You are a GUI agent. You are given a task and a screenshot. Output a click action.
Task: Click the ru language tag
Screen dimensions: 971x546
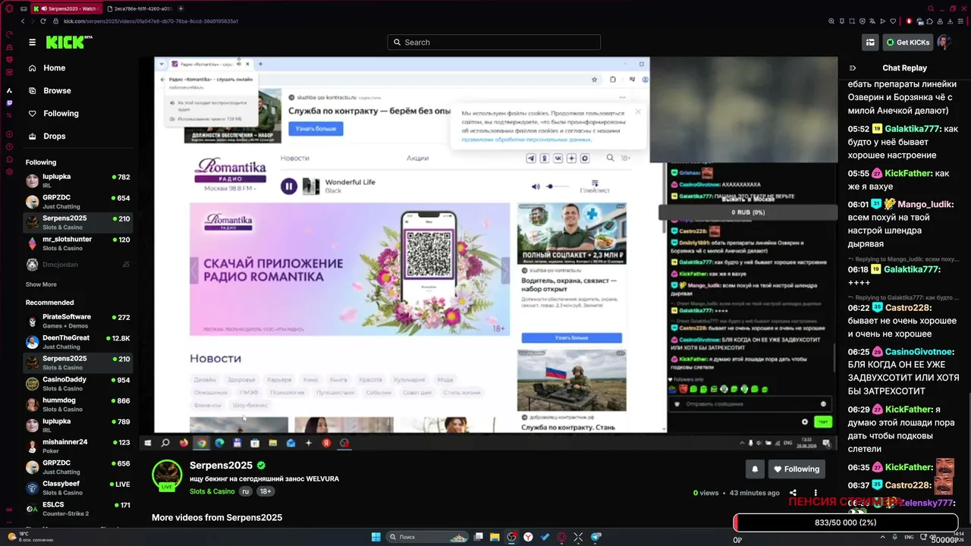(x=245, y=491)
